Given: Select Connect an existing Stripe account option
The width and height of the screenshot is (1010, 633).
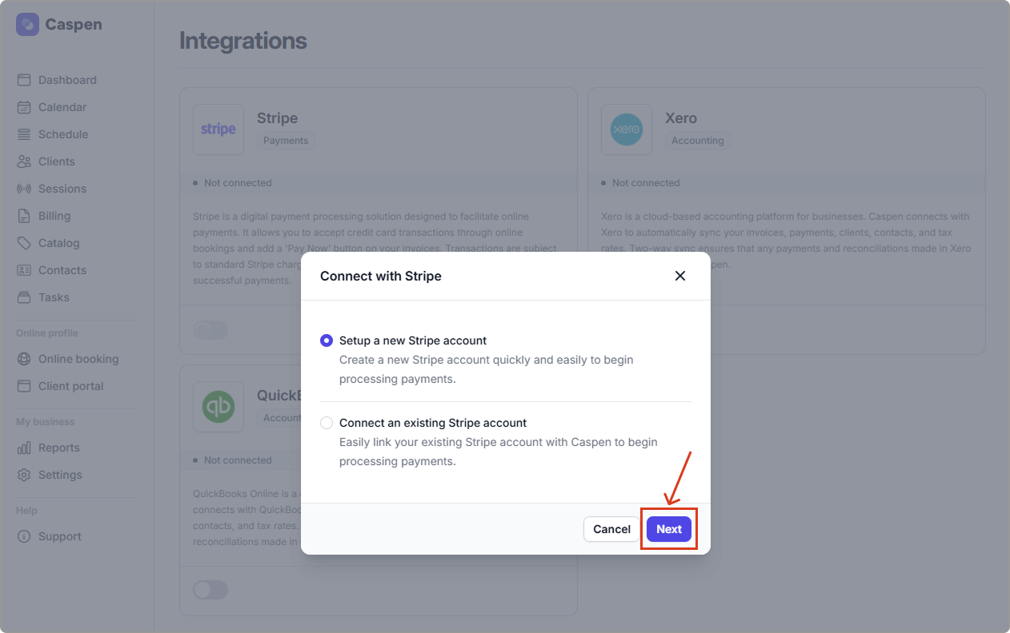Looking at the screenshot, I should (327, 423).
